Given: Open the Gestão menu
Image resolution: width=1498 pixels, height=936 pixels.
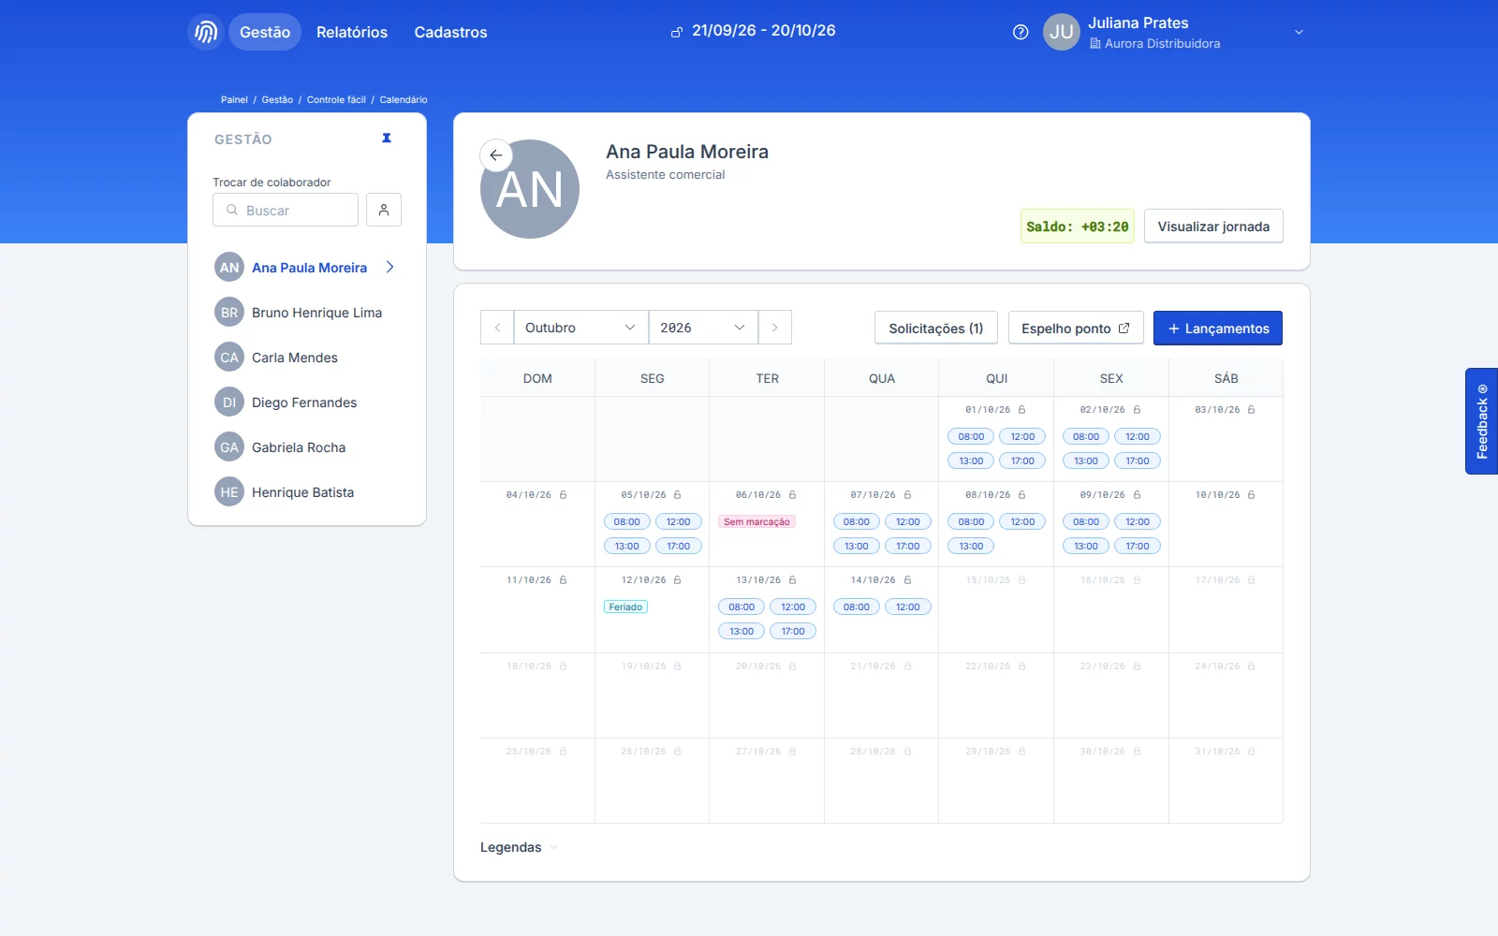Looking at the screenshot, I should tap(265, 32).
